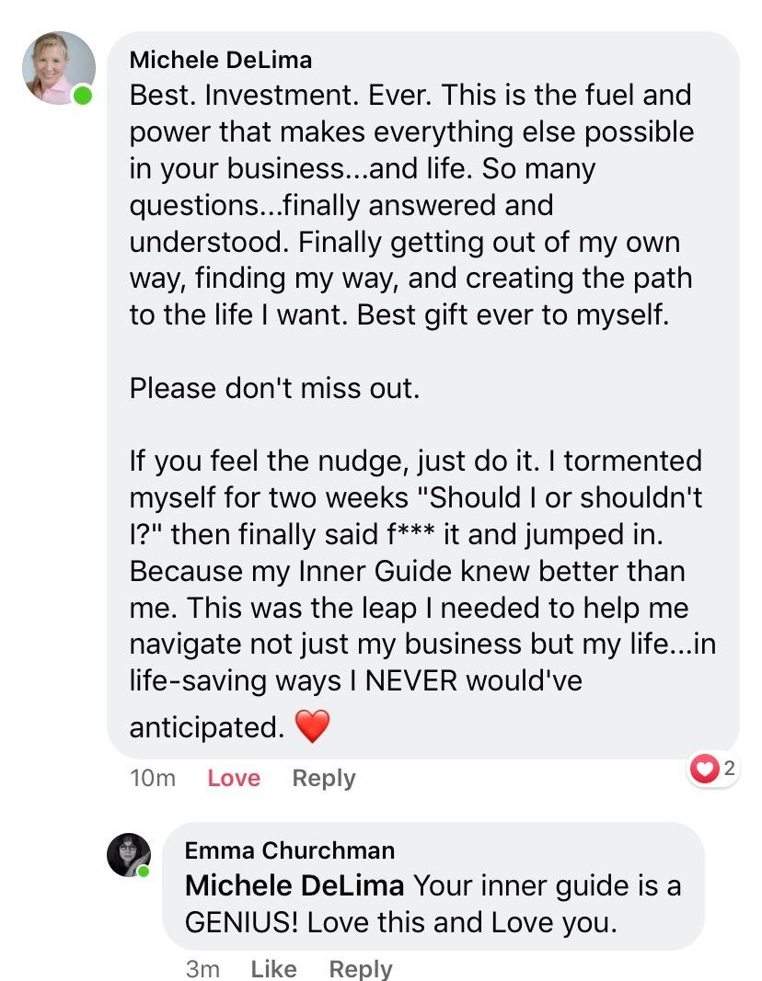This screenshot has height=981, width=762.
Task: Click the "Please don't miss out." line
Action: click(x=274, y=388)
